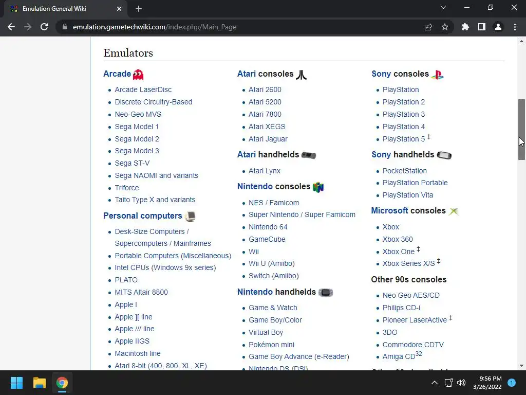The height and width of the screenshot is (395, 526).
Task: Open the Chrome profile icon
Action: (498, 27)
